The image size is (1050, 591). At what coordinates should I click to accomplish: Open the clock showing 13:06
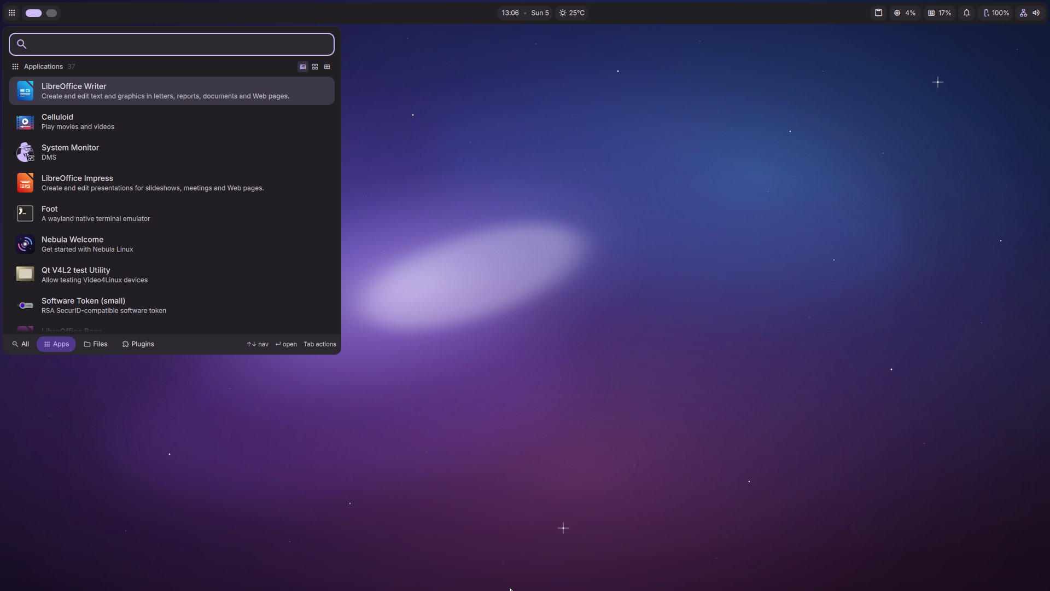pyautogui.click(x=510, y=13)
